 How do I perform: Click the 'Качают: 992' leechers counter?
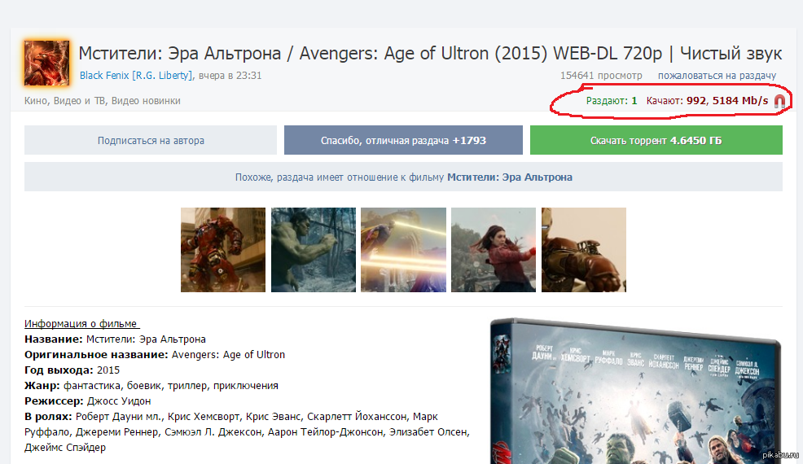coord(676,101)
